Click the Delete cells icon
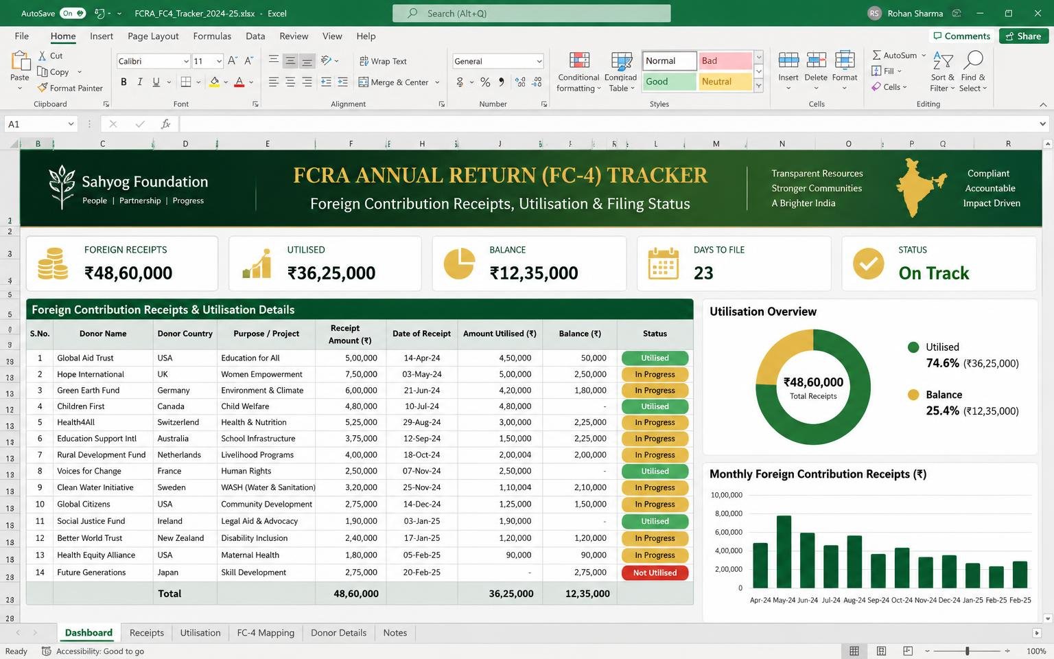The image size is (1054, 659). click(816, 60)
